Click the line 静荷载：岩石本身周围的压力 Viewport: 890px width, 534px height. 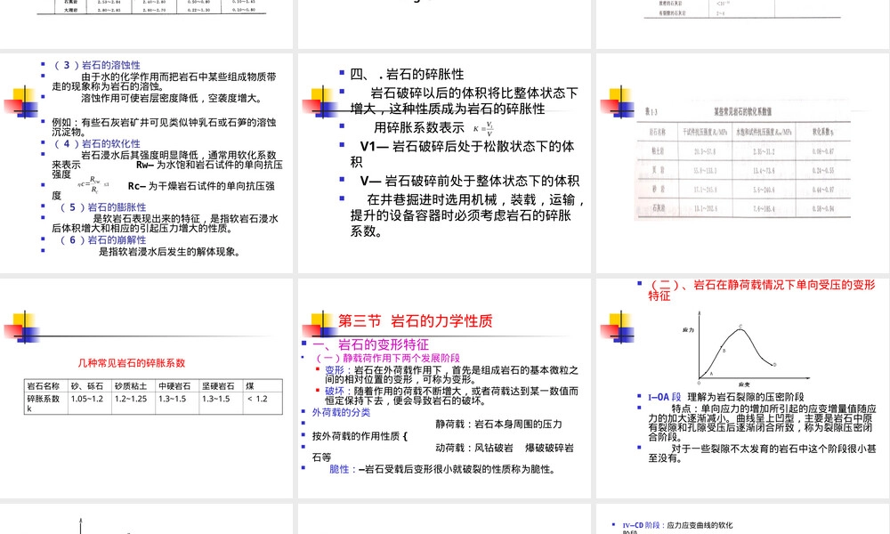(x=499, y=424)
